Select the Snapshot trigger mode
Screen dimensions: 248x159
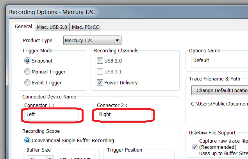(27, 61)
